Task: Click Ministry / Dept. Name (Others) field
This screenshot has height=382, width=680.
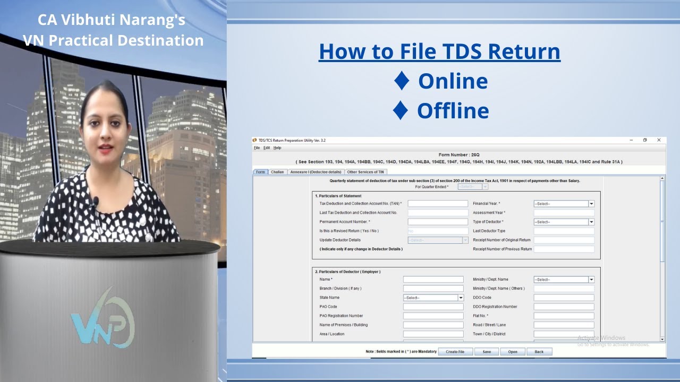Action: point(564,289)
